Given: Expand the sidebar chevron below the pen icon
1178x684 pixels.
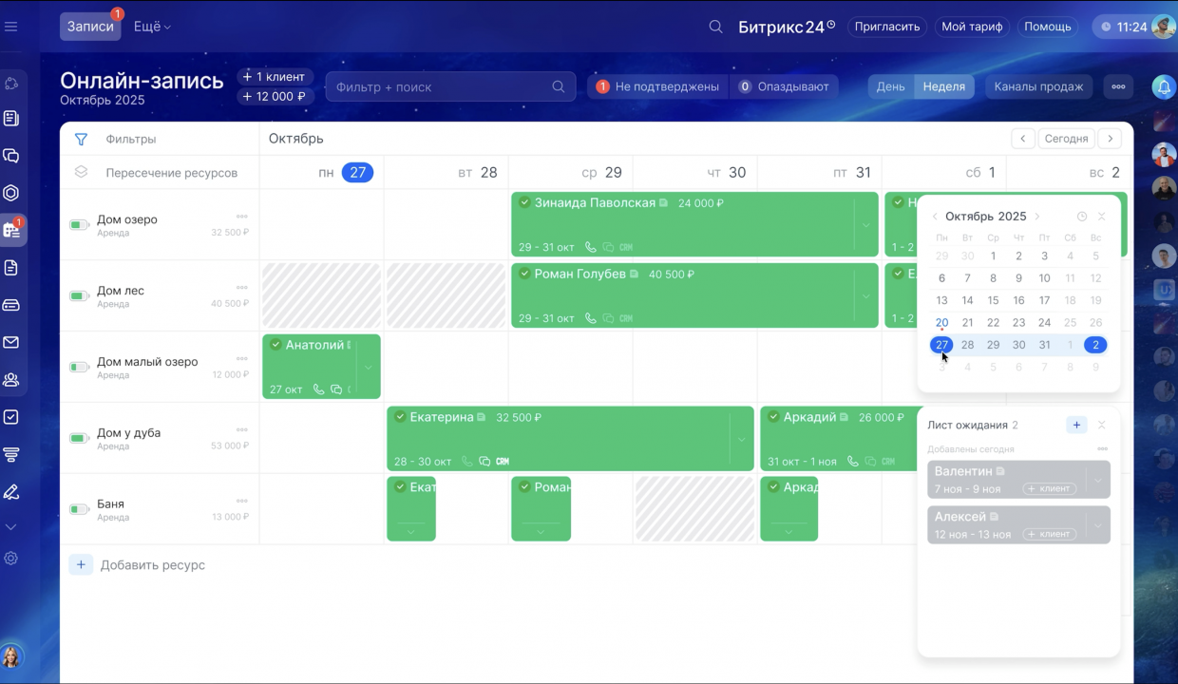Looking at the screenshot, I should point(11,526).
